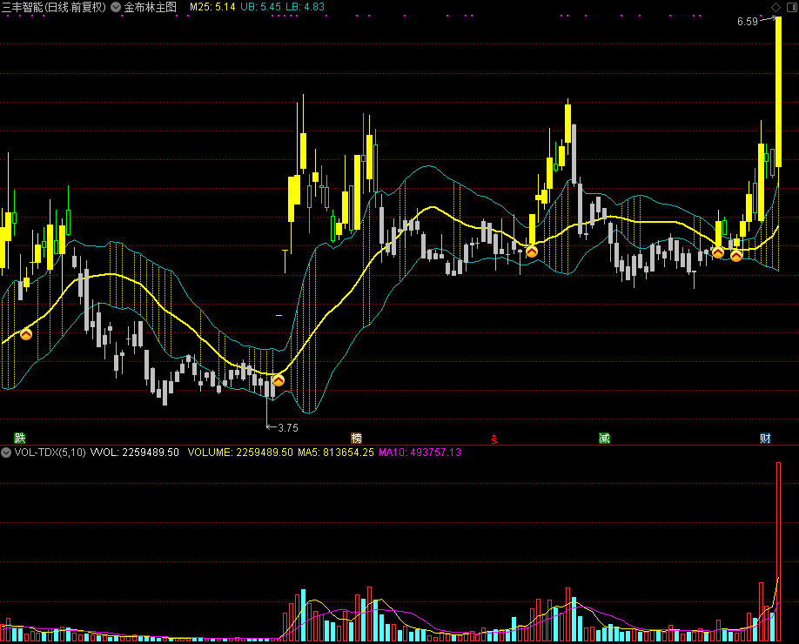The width and height of the screenshot is (799, 644).
Task: Expand the VOL-TDX indicator dropdown arrow
Action: click(x=6, y=453)
